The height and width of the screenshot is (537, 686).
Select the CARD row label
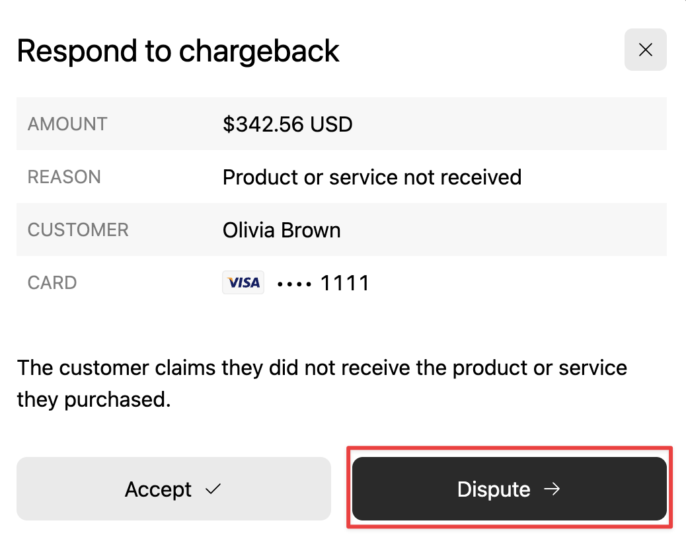52,283
